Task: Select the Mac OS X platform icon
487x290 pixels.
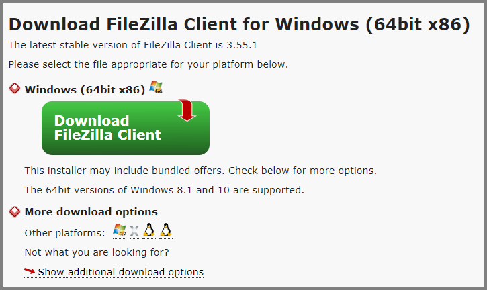Action: point(134,231)
